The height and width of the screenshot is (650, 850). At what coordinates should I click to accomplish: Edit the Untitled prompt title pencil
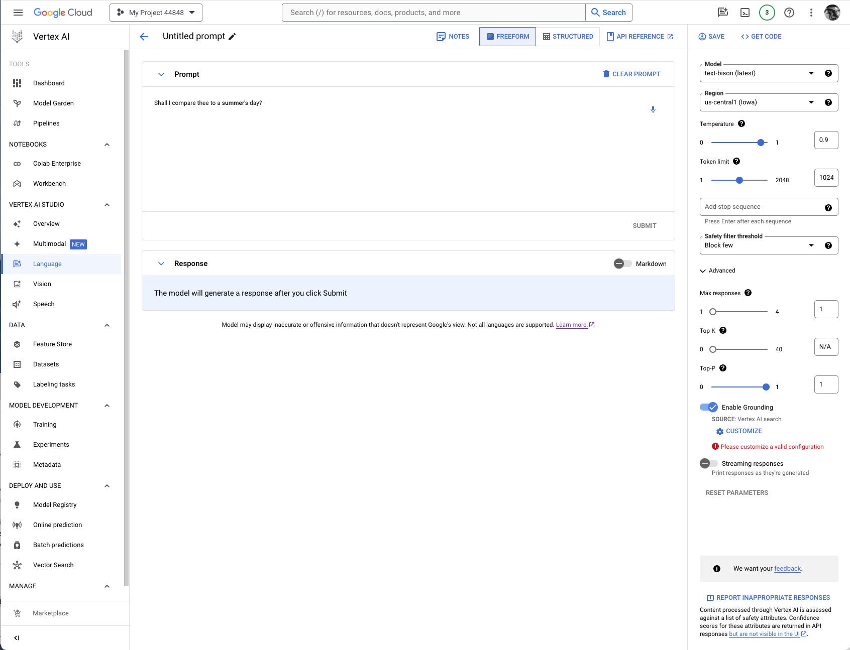(x=232, y=36)
